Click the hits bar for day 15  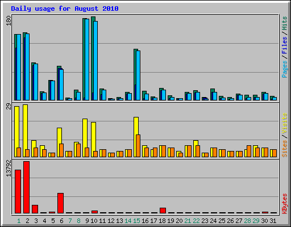(135, 74)
